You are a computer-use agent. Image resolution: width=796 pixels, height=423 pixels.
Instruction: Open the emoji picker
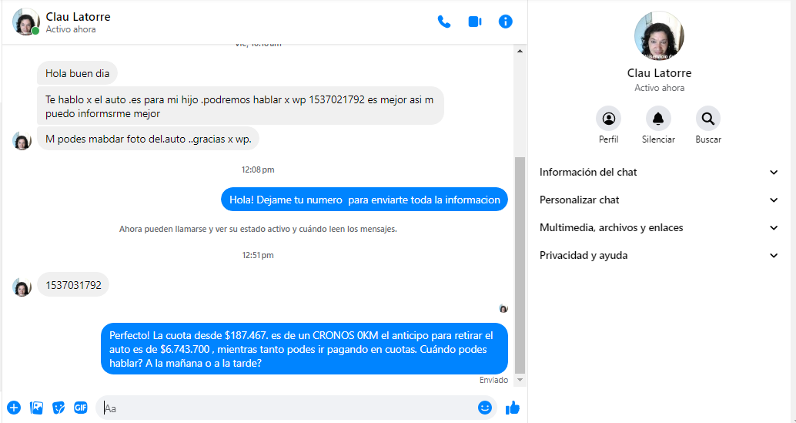pyautogui.click(x=485, y=408)
